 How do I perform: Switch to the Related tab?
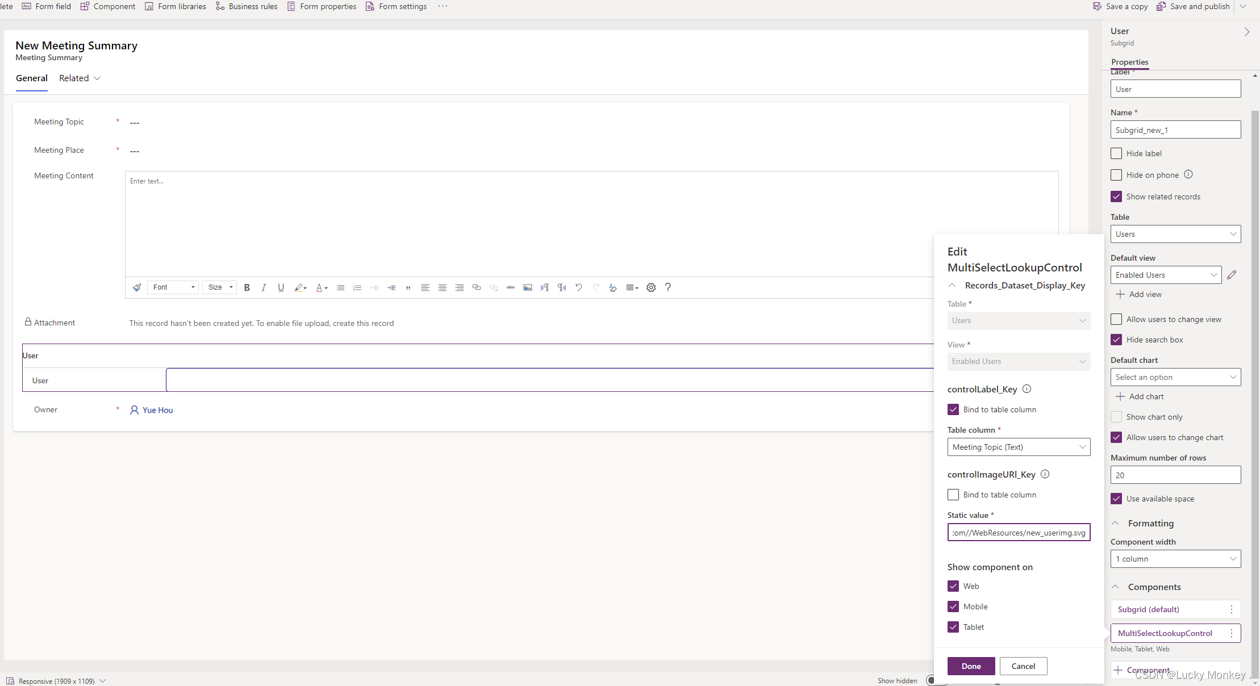click(x=74, y=78)
